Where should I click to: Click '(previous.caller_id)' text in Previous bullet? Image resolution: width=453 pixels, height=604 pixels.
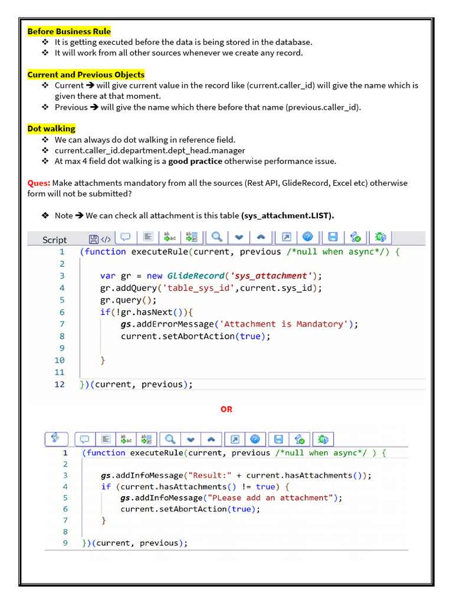pyautogui.click(x=323, y=107)
